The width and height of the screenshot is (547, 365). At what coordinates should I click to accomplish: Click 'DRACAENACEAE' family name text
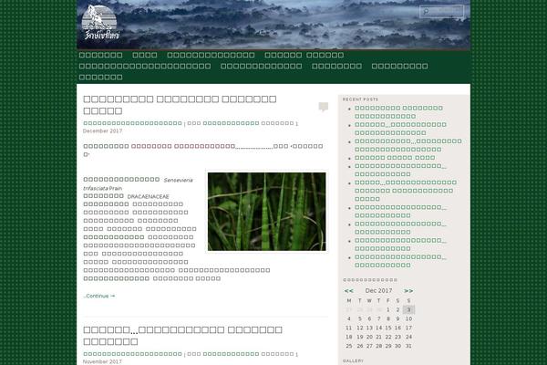pos(148,197)
